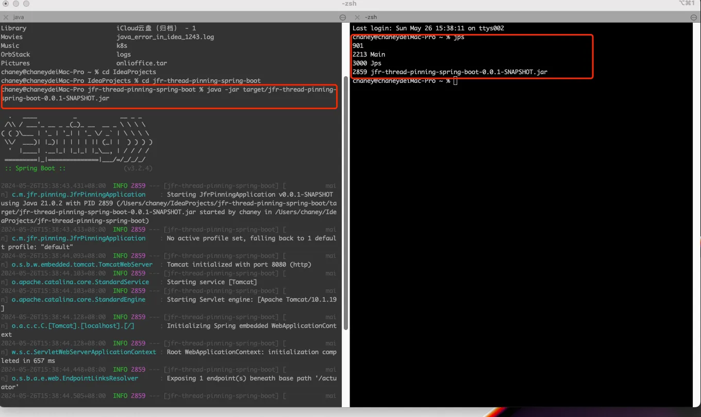Click the 'cd jfr-thread-pinning-spring-boot' command line
The height and width of the screenshot is (417, 701).
pos(202,81)
